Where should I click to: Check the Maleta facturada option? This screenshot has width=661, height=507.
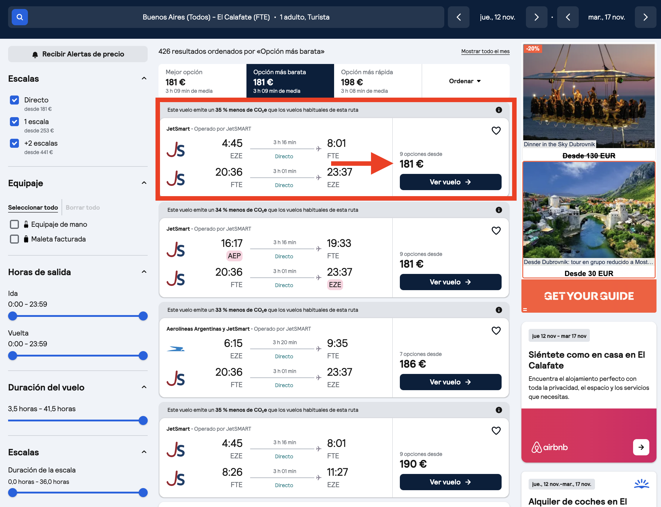click(14, 239)
